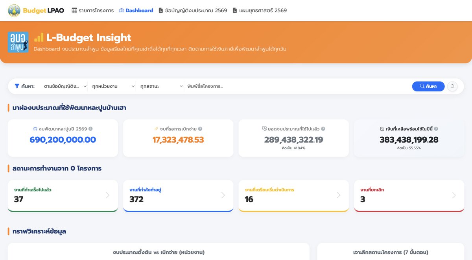Click the 690,200,000.00 budget amount

pyautogui.click(x=63, y=139)
